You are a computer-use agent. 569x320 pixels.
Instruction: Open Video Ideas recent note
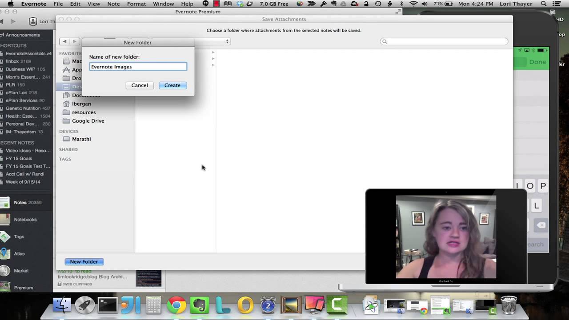tap(28, 151)
